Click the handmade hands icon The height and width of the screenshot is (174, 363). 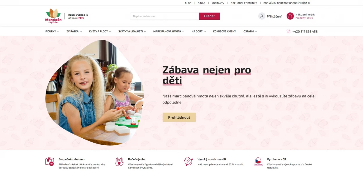pos(119,162)
